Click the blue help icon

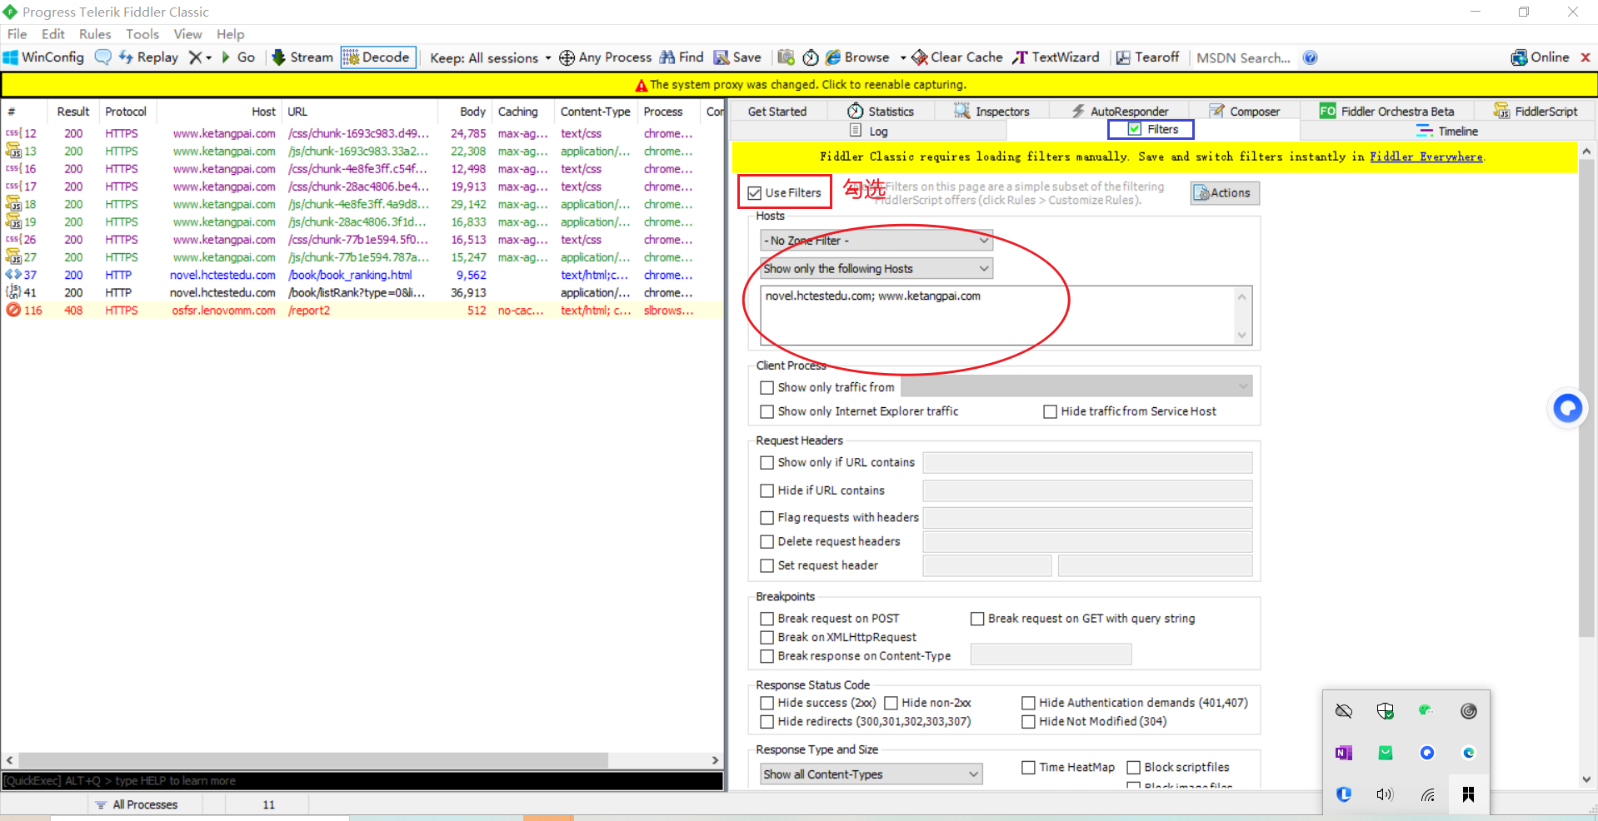[1311, 57]
